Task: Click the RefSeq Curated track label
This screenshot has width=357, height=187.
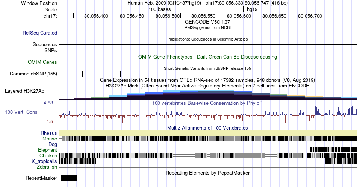Action: [x=39, y=33]
